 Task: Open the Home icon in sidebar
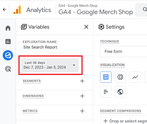8,28
